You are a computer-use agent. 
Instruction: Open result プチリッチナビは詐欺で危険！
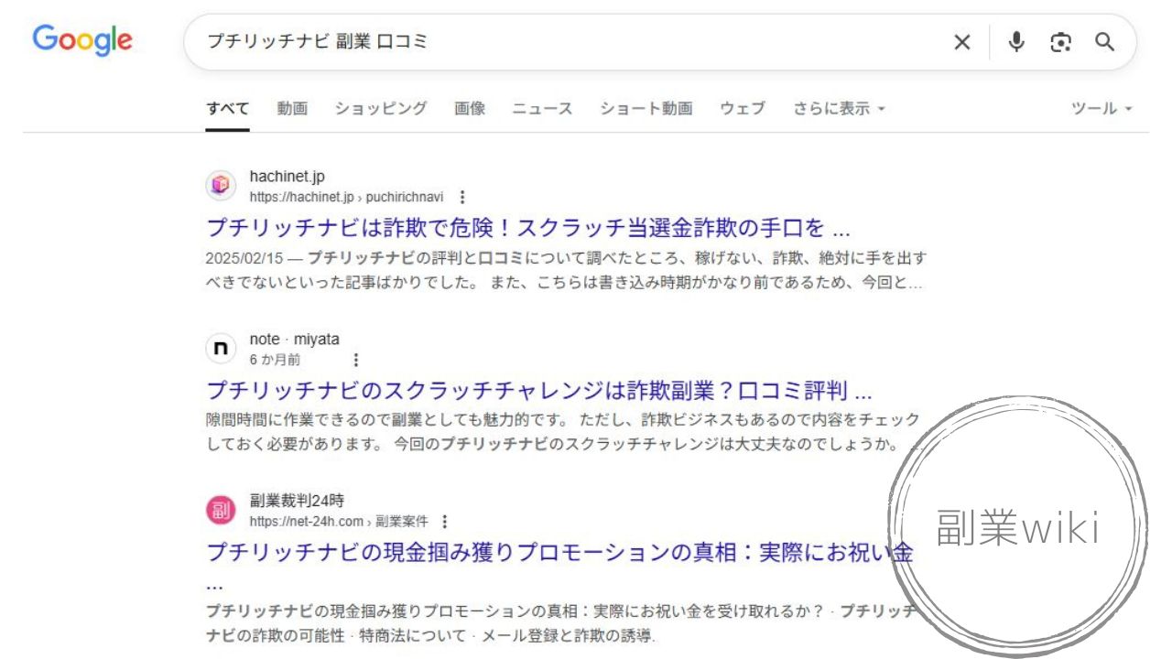[x=528, y=227]
